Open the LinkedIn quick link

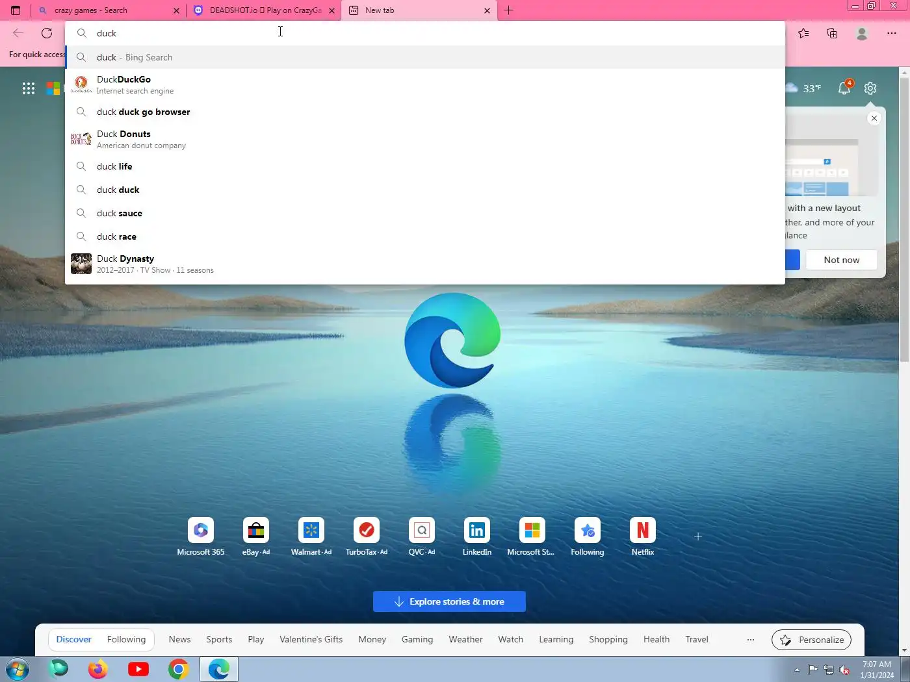tap(477, 537)
